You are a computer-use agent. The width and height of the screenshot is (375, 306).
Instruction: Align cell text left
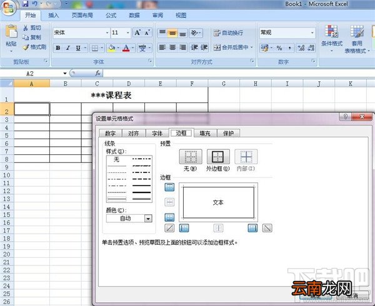pyautogui.click(x=162, y=47)
